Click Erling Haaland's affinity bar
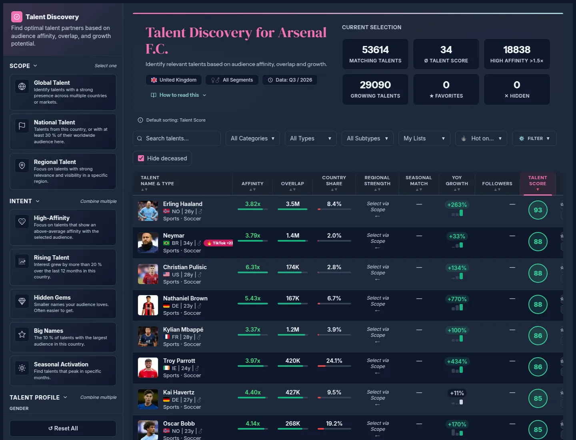The width and height of the screenshot is (576, 440). pos(253,209)
